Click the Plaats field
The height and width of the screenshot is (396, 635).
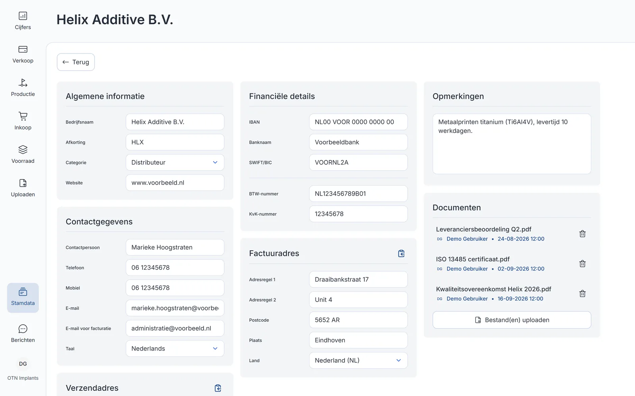pos(358,340)
